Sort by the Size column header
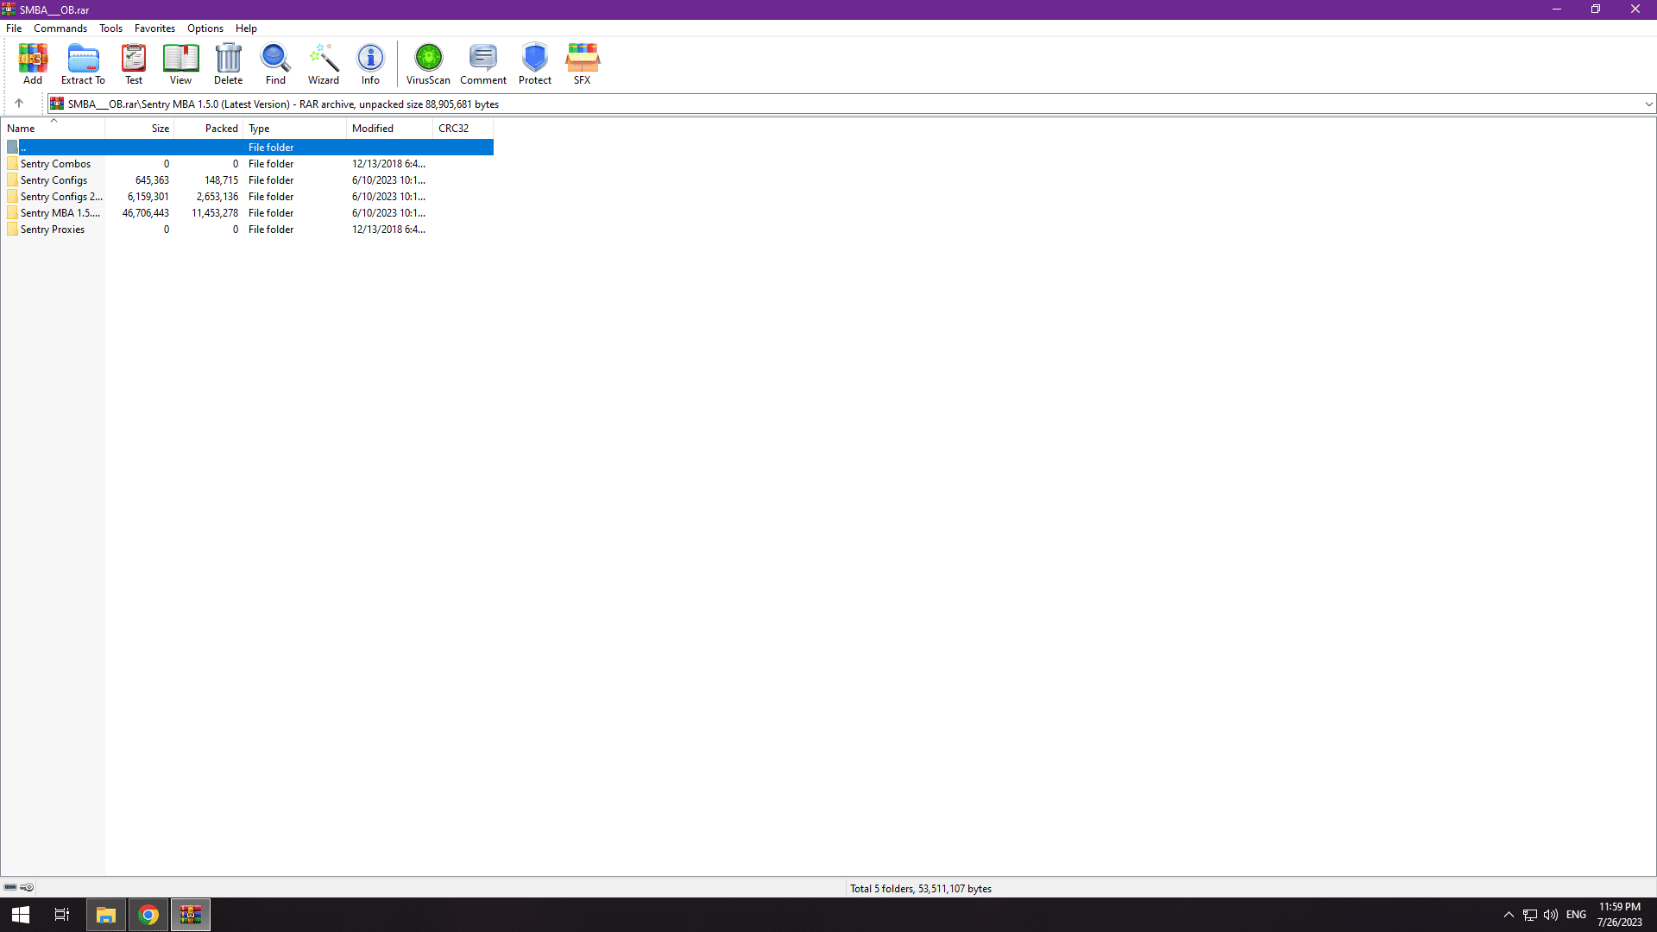The image size is (1657, 932). pyautogui.click(x=140, y=129)
